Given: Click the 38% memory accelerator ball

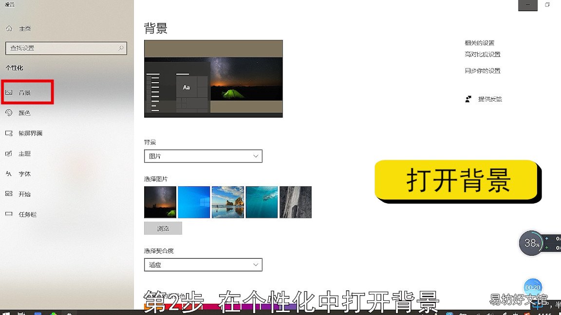Looking at the screenshot, I should (532, 243).
